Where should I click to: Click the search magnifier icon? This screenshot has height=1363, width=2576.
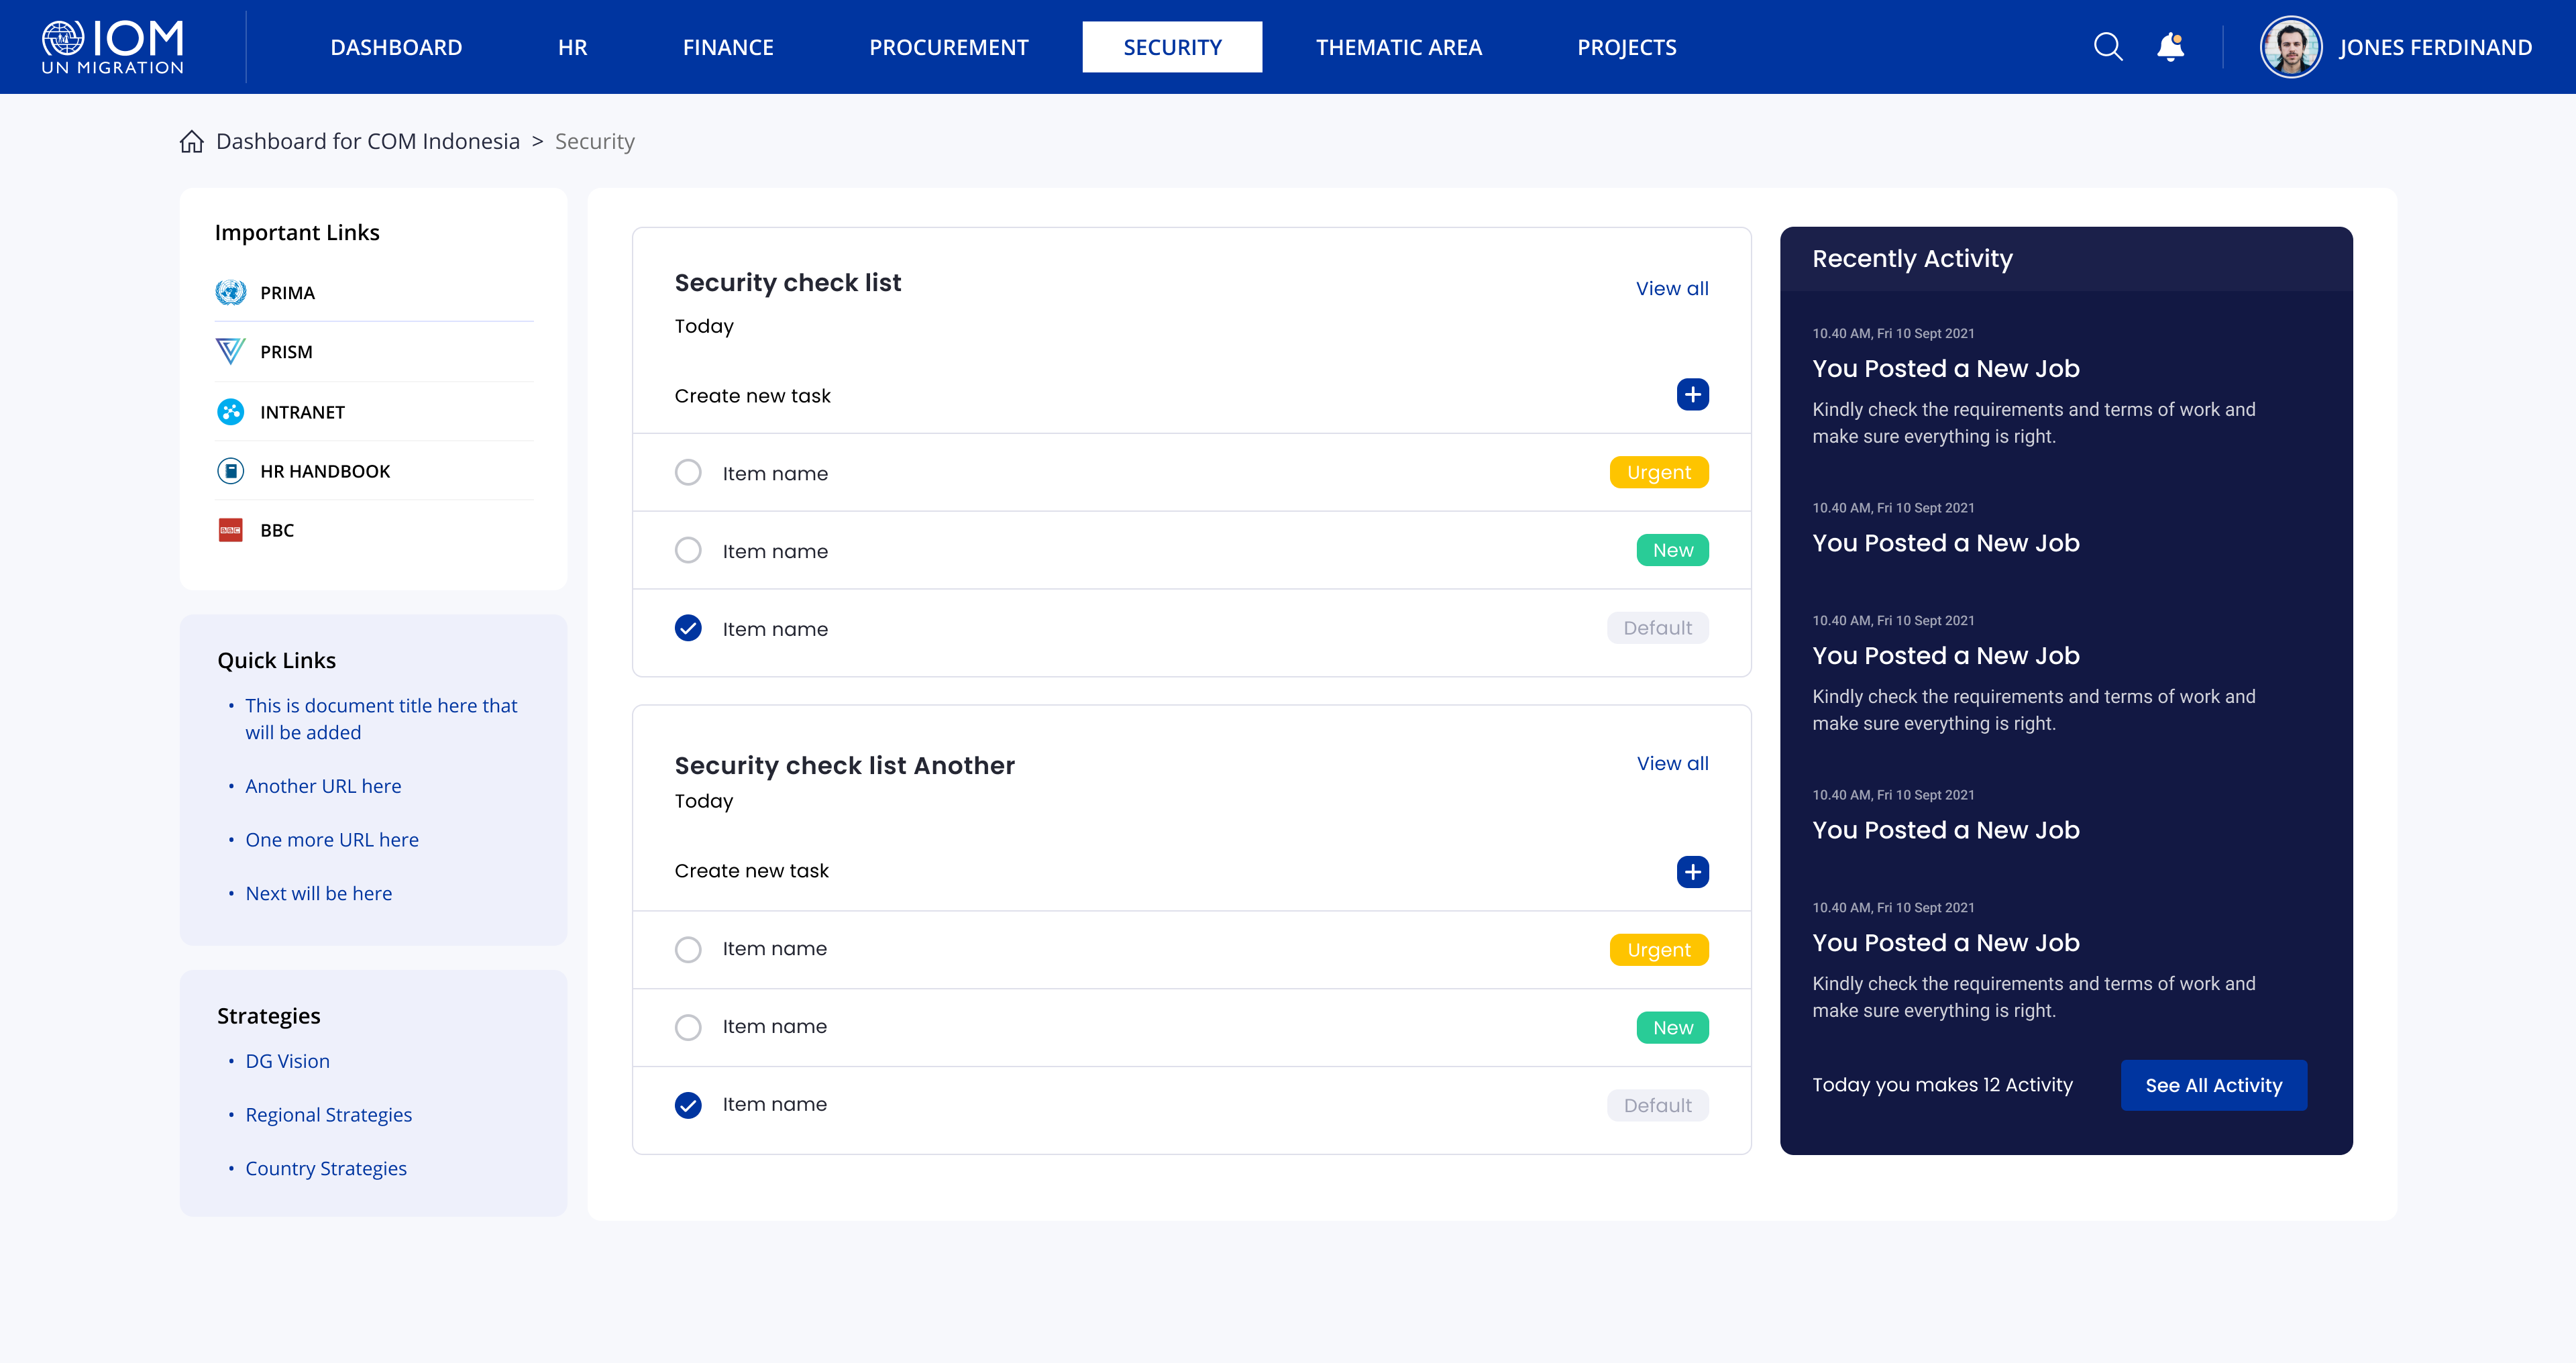point(2108,47)
